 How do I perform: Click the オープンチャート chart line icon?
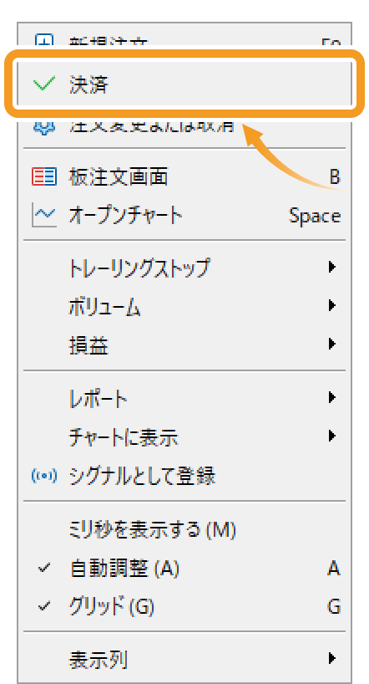pos(44,216)
